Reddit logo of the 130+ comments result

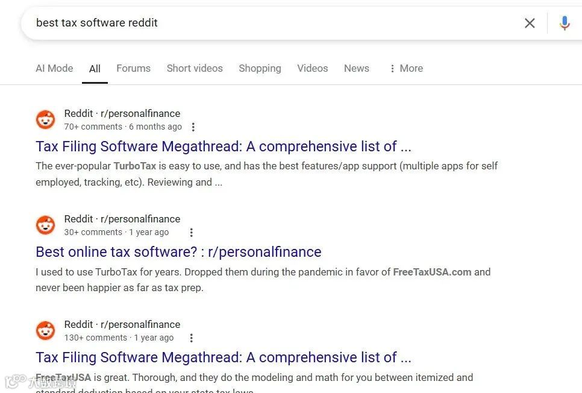45,330
